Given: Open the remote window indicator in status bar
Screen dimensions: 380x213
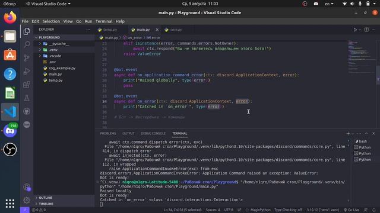Looking at the screenshot, I should [25, 210].
